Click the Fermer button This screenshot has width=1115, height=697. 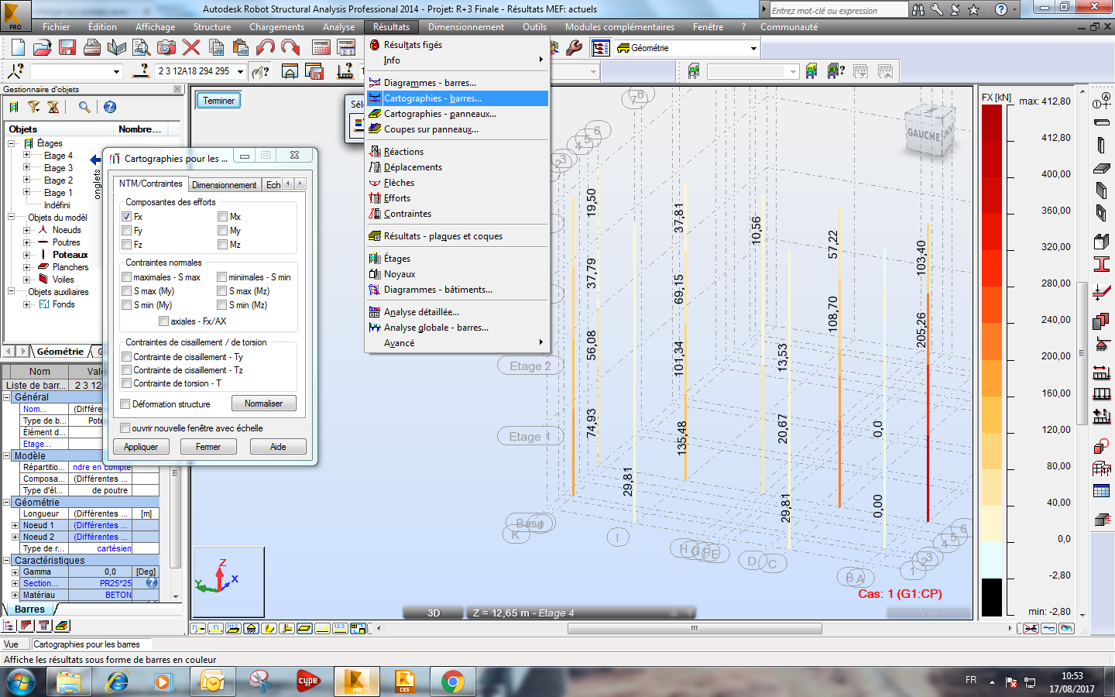pos(208,447)
